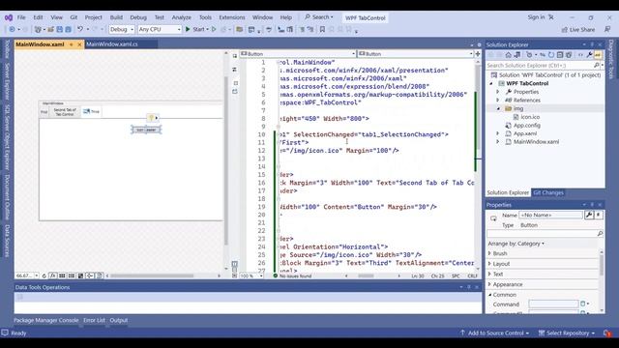The height and width of the screenshot is (348, 619).
Task: Click Name field in Properties panel
Action: tap(550, 215)
